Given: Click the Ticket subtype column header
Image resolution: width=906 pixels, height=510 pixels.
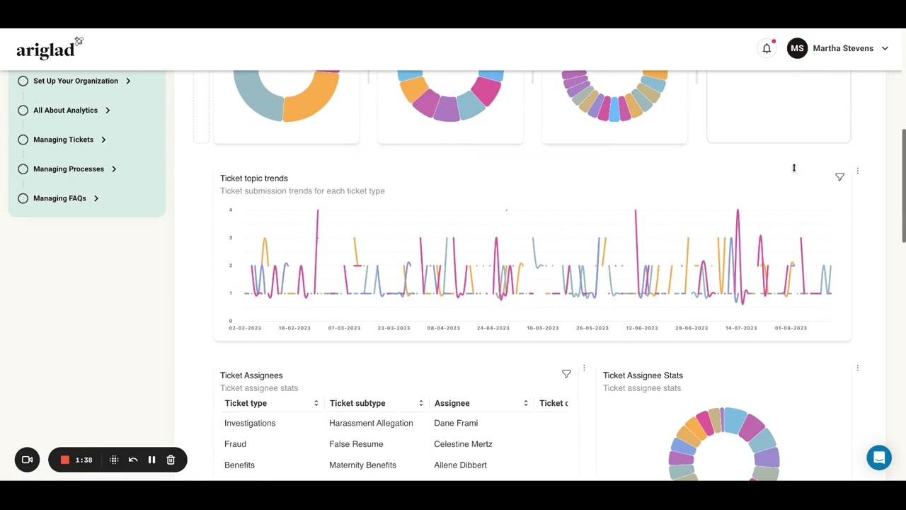Looking at the screenshot, I should [357, 403].
